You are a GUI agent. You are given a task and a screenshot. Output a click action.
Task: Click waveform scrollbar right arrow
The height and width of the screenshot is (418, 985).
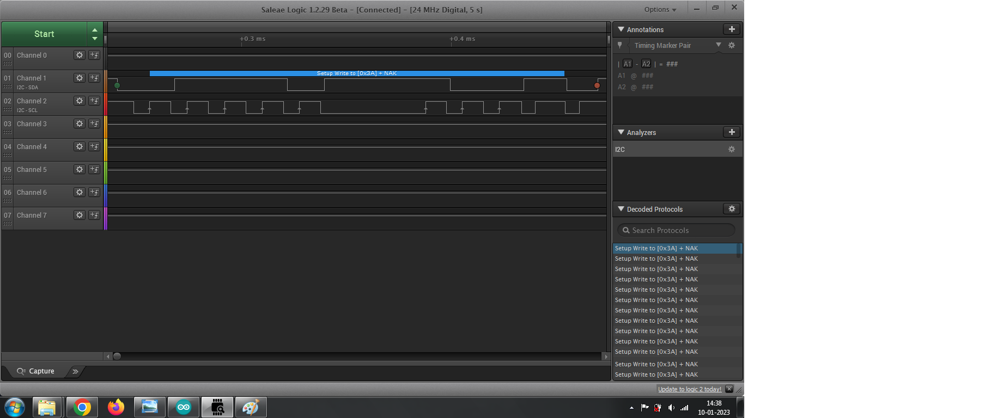[x=606, y=356]
